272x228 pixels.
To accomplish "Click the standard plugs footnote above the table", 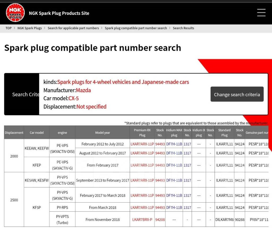I will tap(196, 123).
